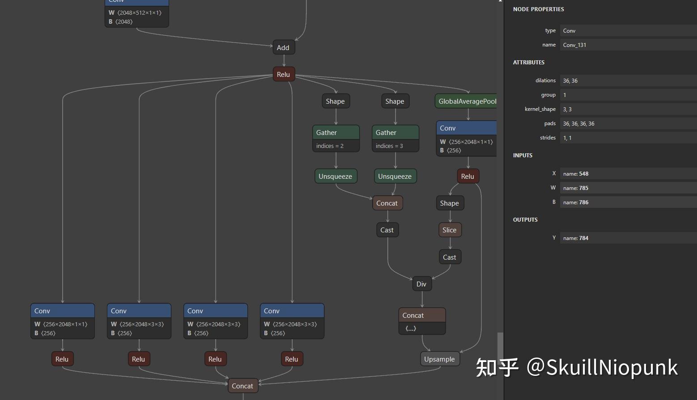
Task: Select the Div node
Action: 421,283
